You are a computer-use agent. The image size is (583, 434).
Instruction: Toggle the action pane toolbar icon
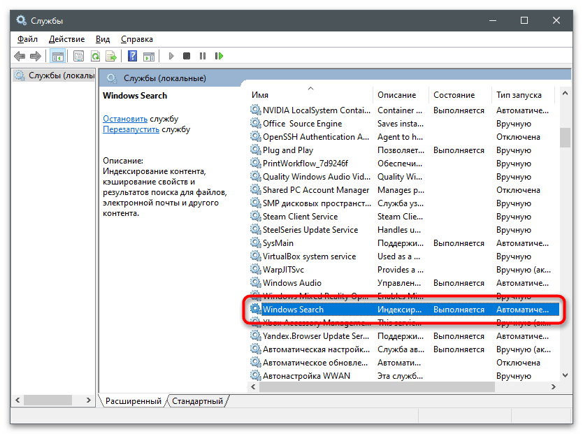tap(149, 56)
